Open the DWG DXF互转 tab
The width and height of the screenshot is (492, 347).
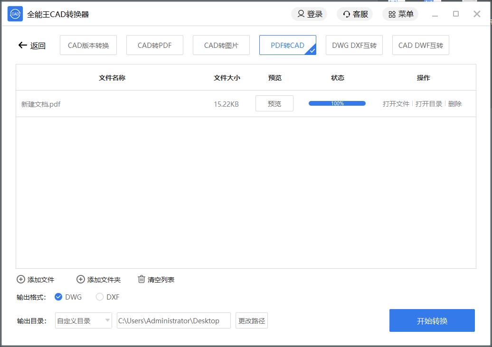[354, 46]
